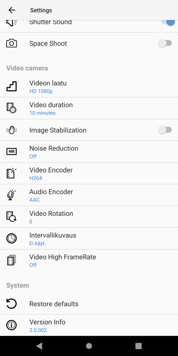Tap Restore defaults
This screenshot has width=178, height=356.
[89, 304]
